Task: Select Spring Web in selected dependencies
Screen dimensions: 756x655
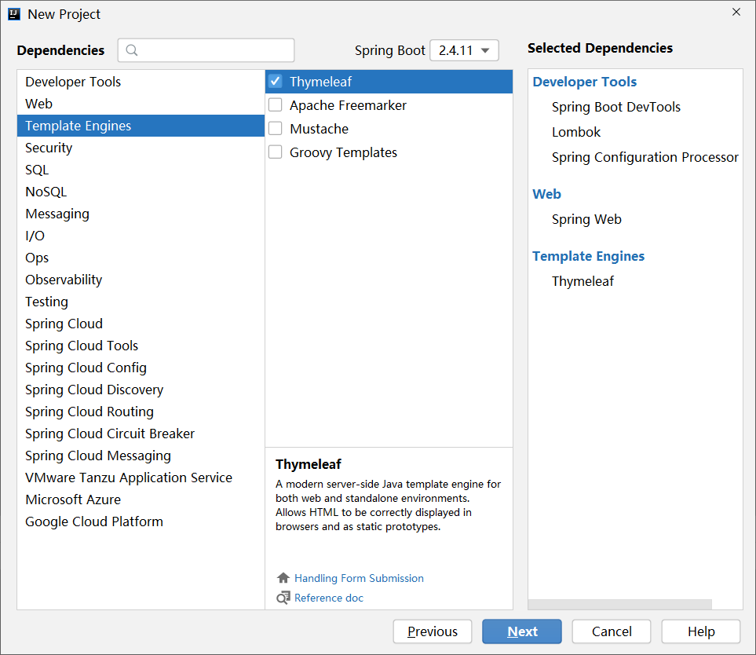Action: pos(586,219)
